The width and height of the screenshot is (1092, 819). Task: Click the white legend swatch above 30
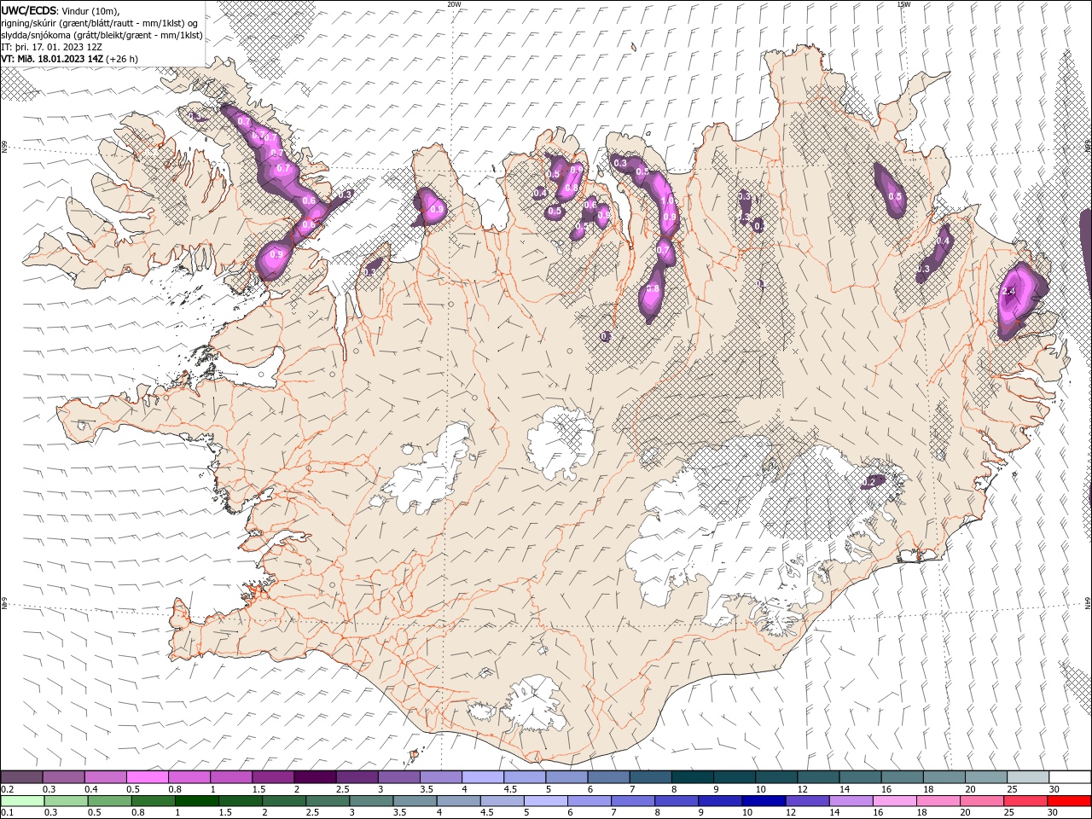pyautogui.click(x=1070, y=776)
